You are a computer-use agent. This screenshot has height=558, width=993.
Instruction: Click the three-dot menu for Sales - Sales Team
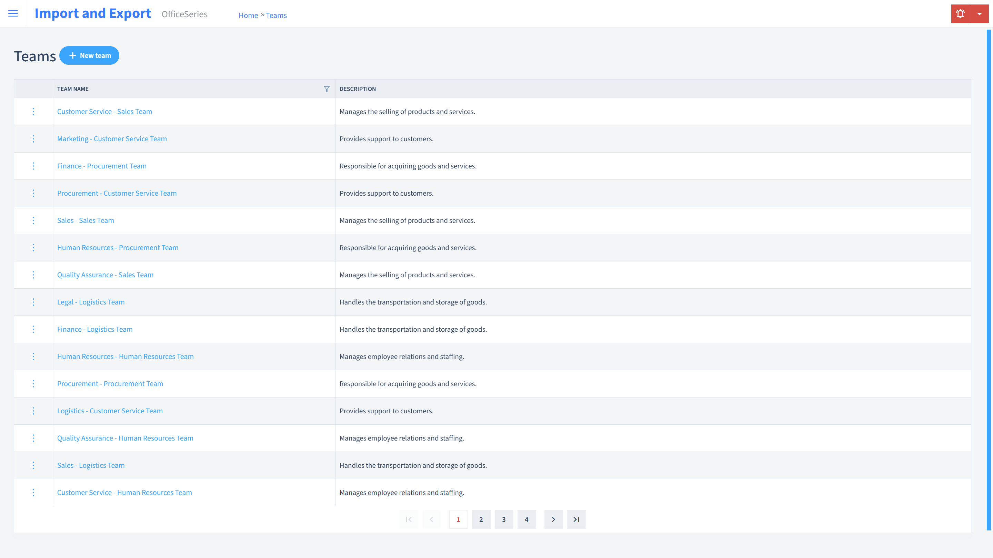(33, 220)
